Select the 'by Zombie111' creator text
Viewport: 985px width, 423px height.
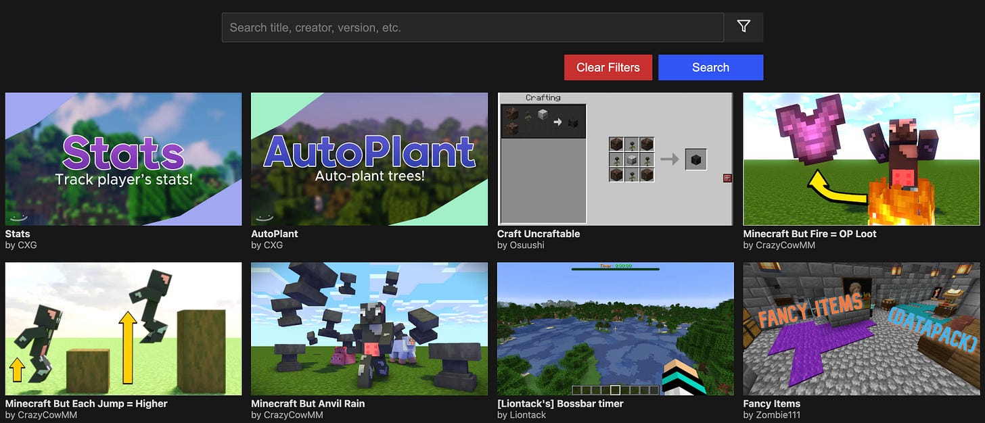(x=772, y=415)
